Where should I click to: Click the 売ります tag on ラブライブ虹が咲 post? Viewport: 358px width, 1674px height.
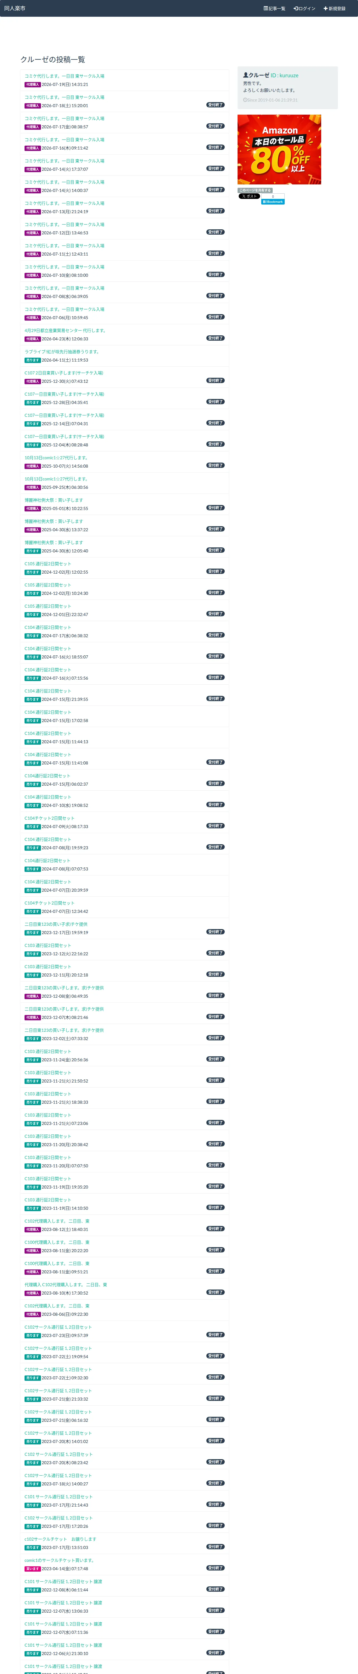[x=33, y=360]
